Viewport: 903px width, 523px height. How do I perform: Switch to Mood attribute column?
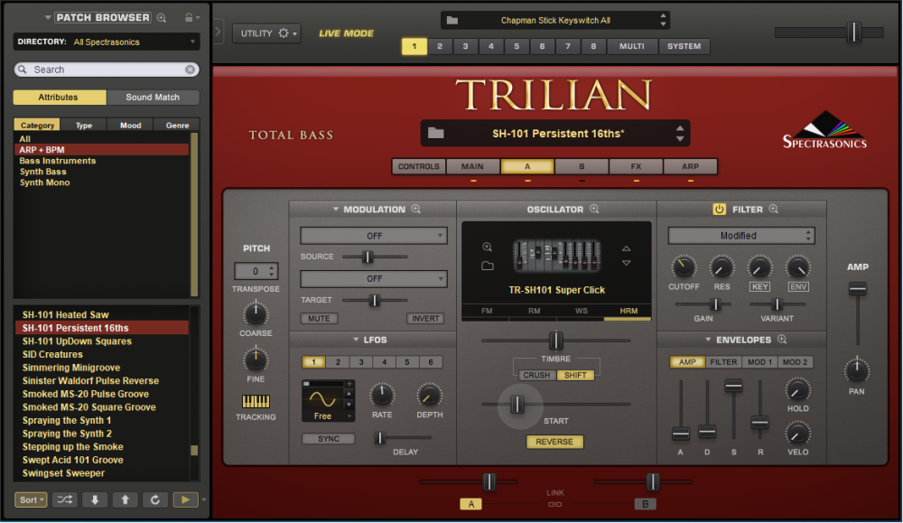pyautogui.click(x=131, y=125)
